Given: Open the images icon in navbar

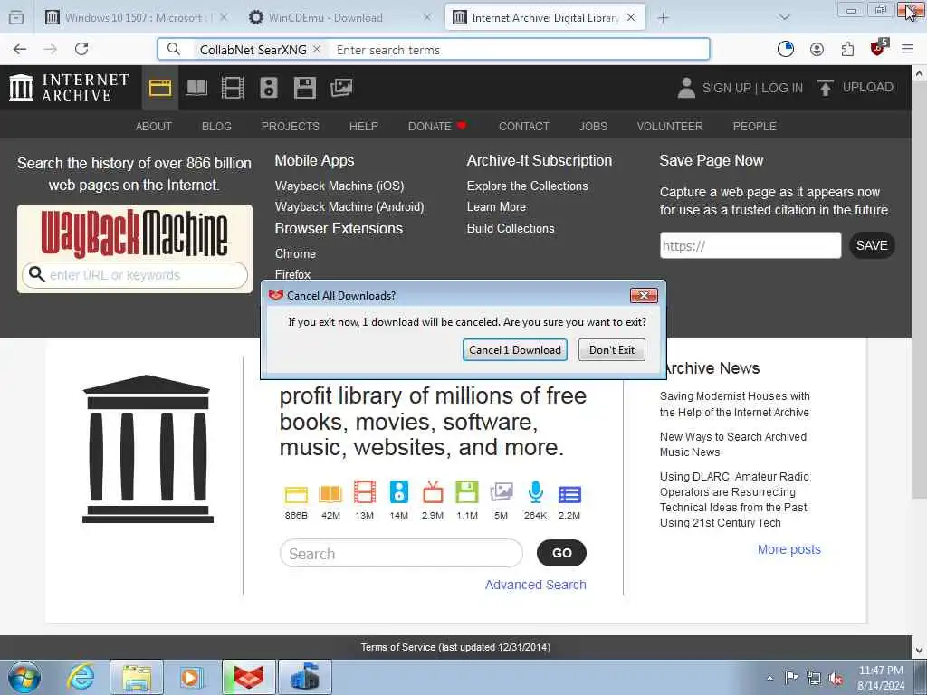Looking at the screenshot, I should click(x=341, y=88).
